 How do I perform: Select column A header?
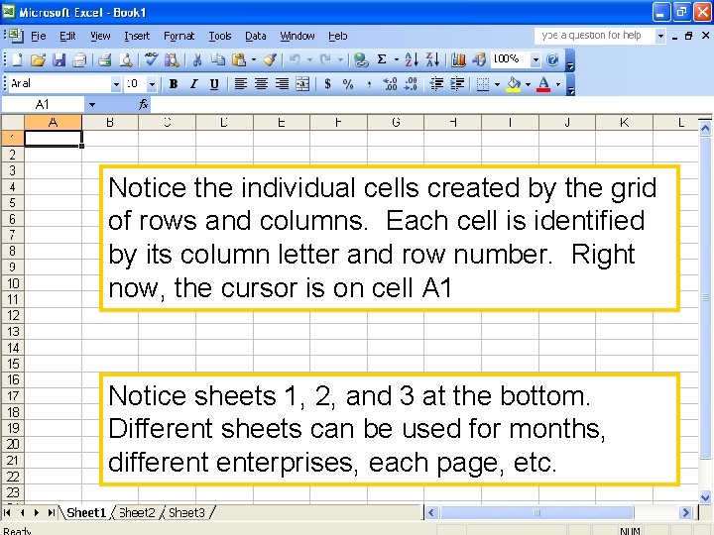tap(54, 122)
